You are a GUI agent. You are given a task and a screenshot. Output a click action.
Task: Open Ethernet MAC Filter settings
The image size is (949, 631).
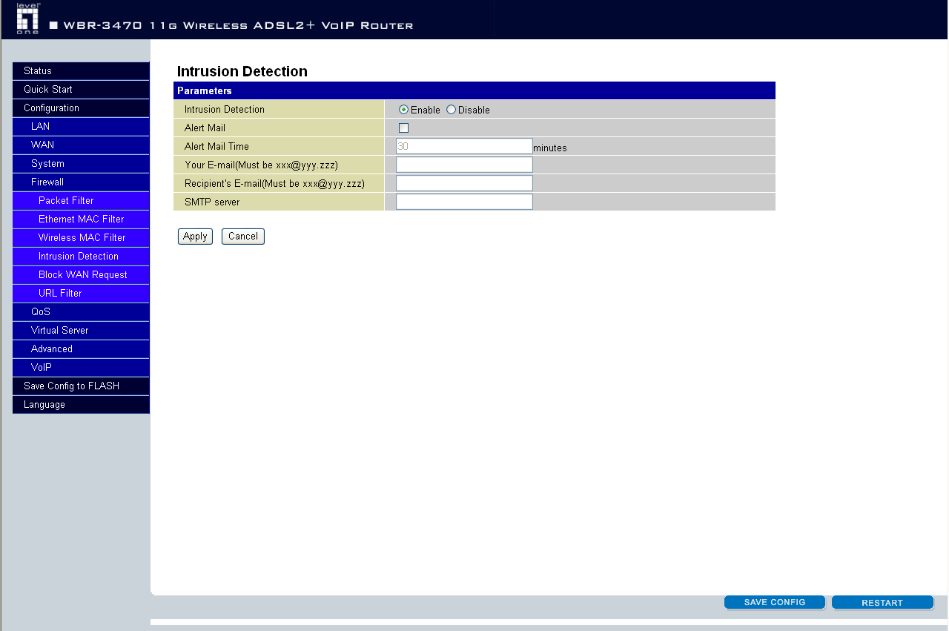pyautogui.click(x=81, y=219)
